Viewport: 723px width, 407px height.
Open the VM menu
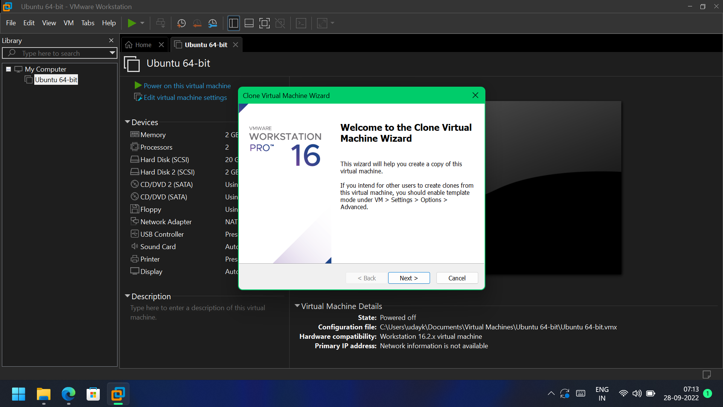point(69,23)
